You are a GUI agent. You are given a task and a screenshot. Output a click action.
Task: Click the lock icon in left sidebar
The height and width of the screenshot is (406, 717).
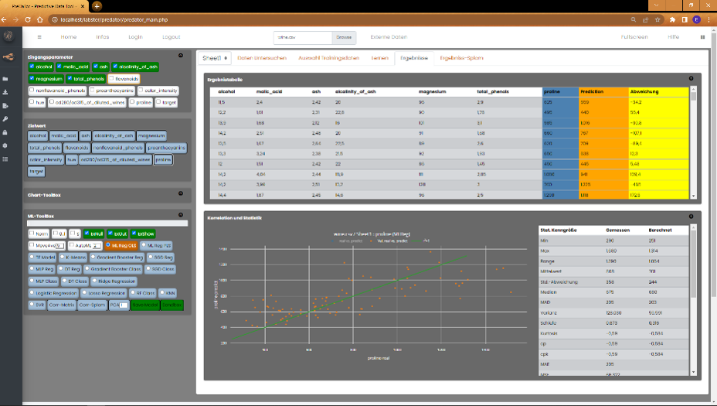pyautogui.click(x=5, y=132)
